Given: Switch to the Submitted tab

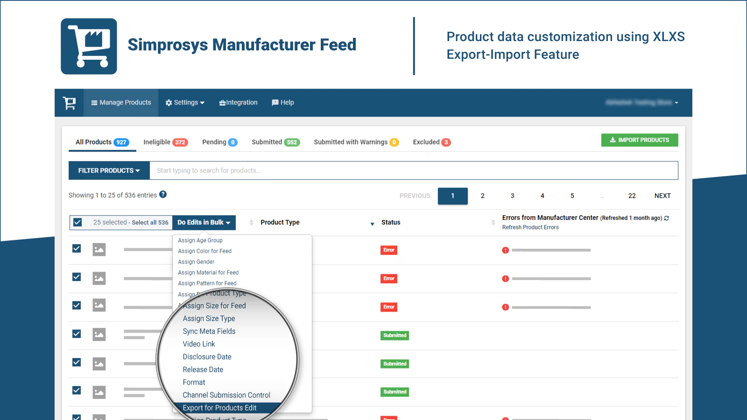Looking at the screenshot, I should coord(275,142).
